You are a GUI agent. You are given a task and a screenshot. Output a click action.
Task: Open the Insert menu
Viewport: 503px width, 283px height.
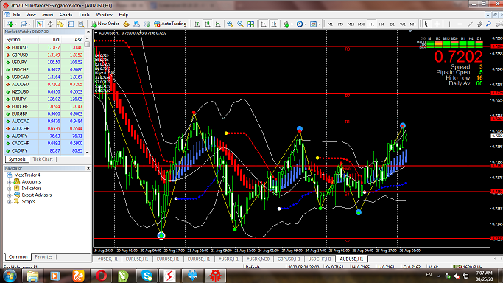tap(47, 15)
